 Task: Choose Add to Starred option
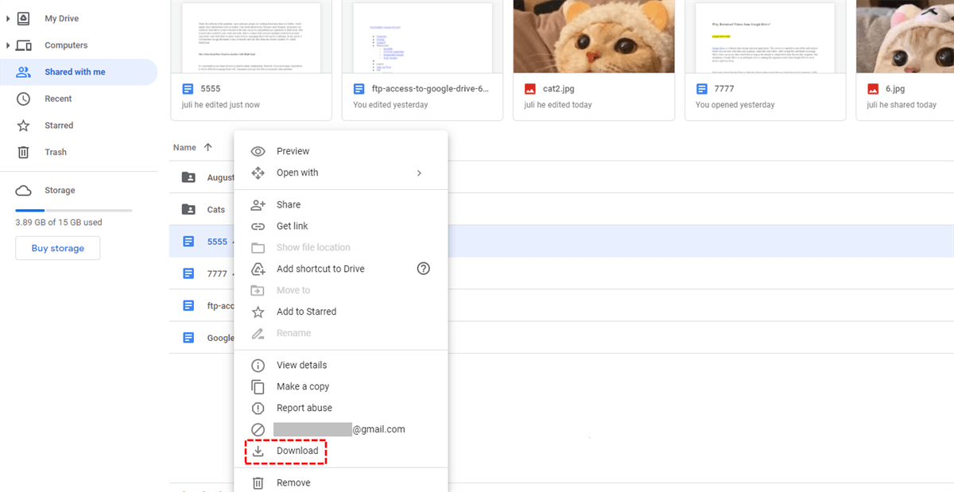306,312
